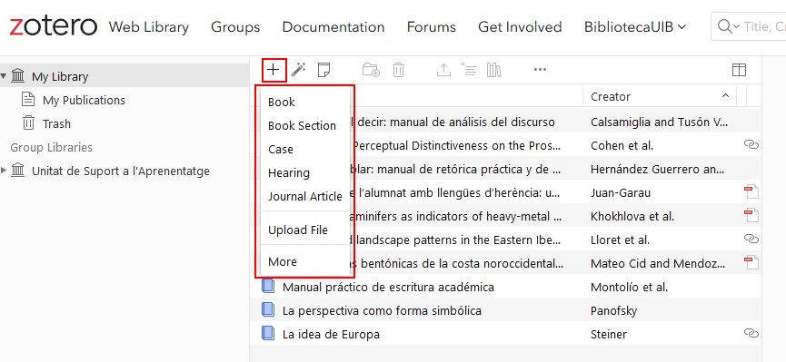Open the BibliotecaUIB account dropdown
The image size is (786, 362).
tap(636, 26)
